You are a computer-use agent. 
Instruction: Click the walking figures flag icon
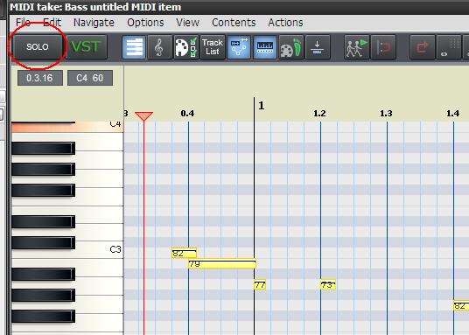(x=356, y=47)
